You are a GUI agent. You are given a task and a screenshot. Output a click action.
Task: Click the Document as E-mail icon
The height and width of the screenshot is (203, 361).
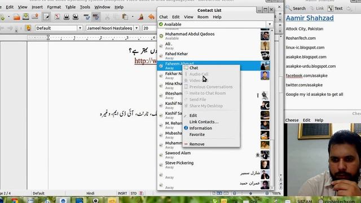click(35, 16)
